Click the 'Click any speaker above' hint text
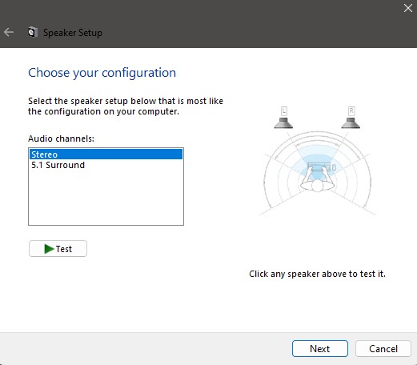The height and width of the screenshot is (365, 417). [317, 274]
